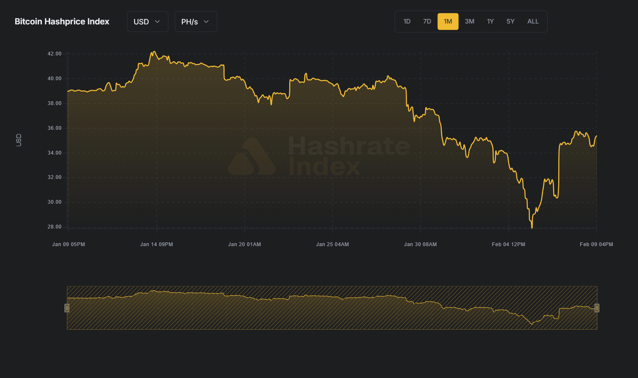Click the Feb 09 04PM axis label
638x378 pixels.
point(596,244)
